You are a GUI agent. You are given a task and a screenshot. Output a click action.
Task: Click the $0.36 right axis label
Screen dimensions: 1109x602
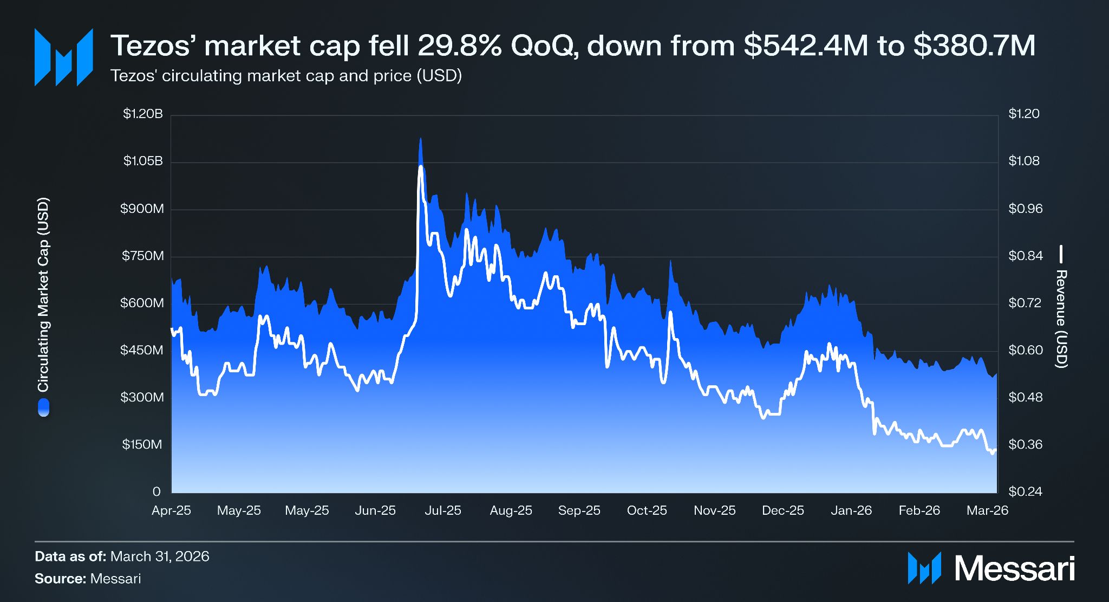coord(1025,444)
